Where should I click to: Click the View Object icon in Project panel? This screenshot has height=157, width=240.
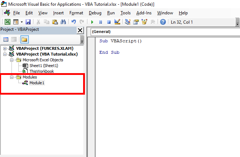(14, 40)
